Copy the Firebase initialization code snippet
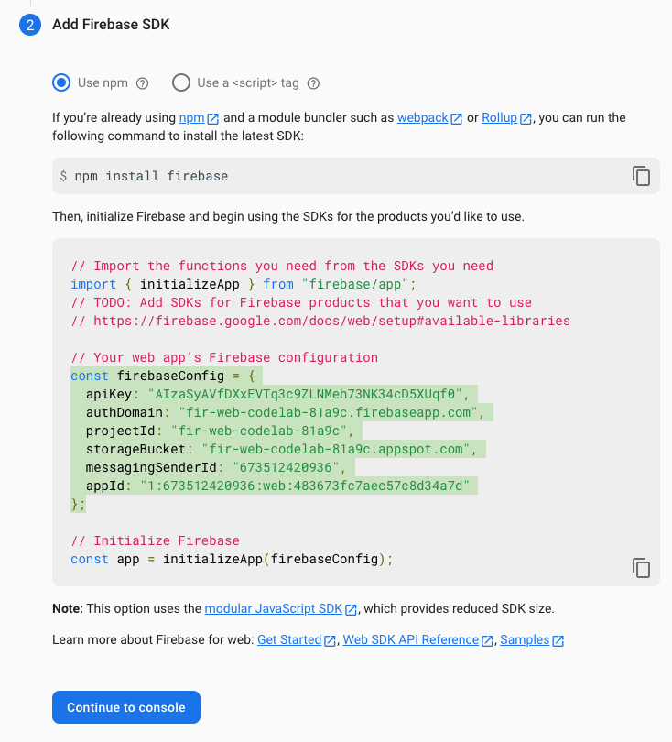 [641, 568]
